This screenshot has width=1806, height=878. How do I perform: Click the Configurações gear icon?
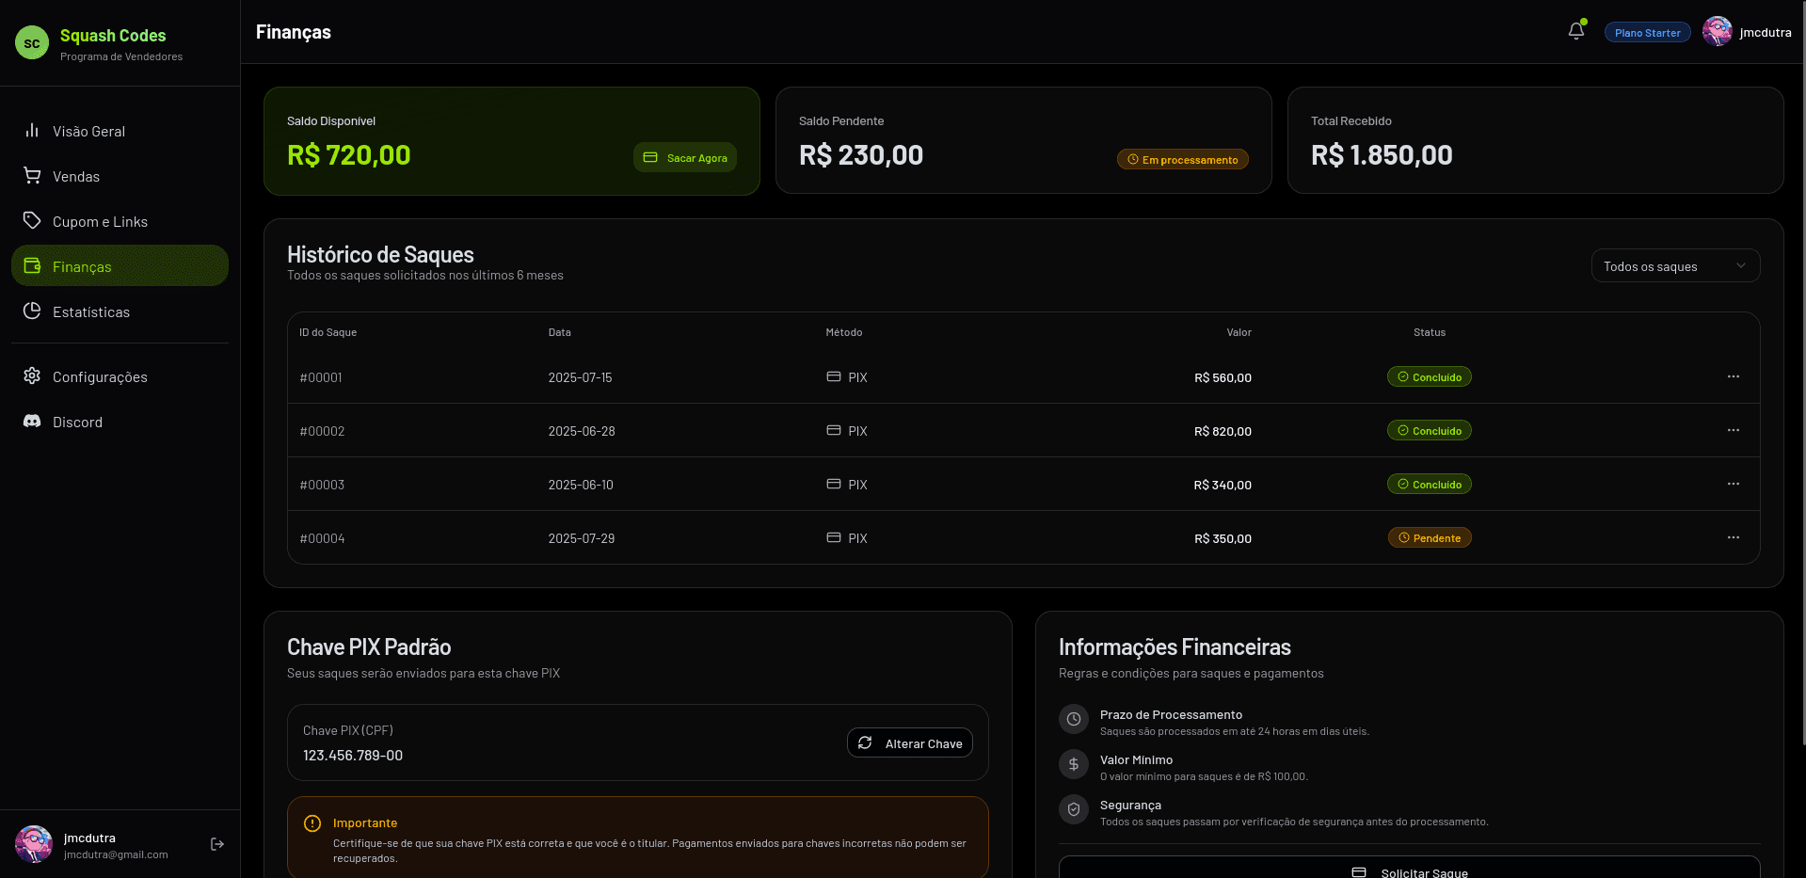pos(32,376)
